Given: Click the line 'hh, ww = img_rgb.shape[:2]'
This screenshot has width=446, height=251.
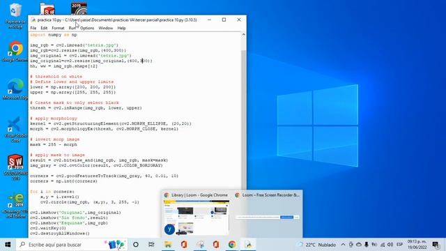Looking at the screenshot, I should coord(63,66).
